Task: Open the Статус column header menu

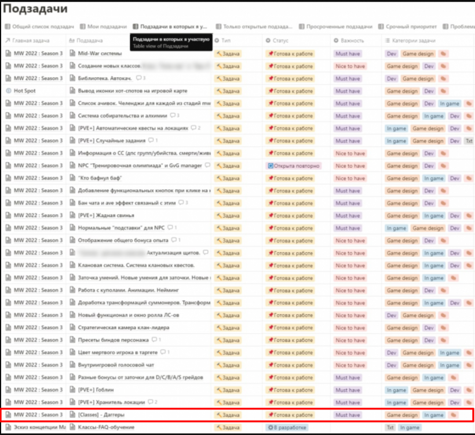Action: click(280, 41)
